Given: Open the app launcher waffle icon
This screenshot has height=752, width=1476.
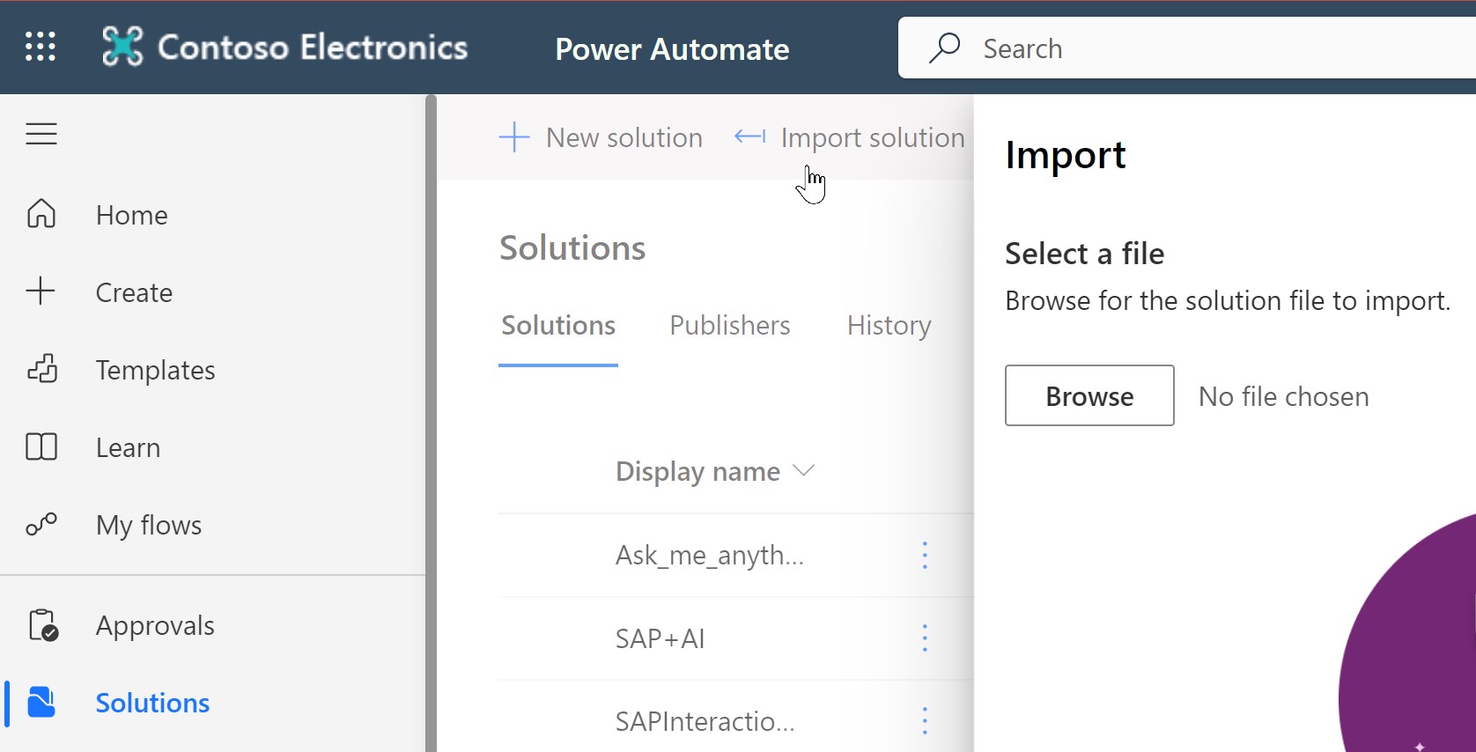Looking at the screenshot, I should coord(41,47).
